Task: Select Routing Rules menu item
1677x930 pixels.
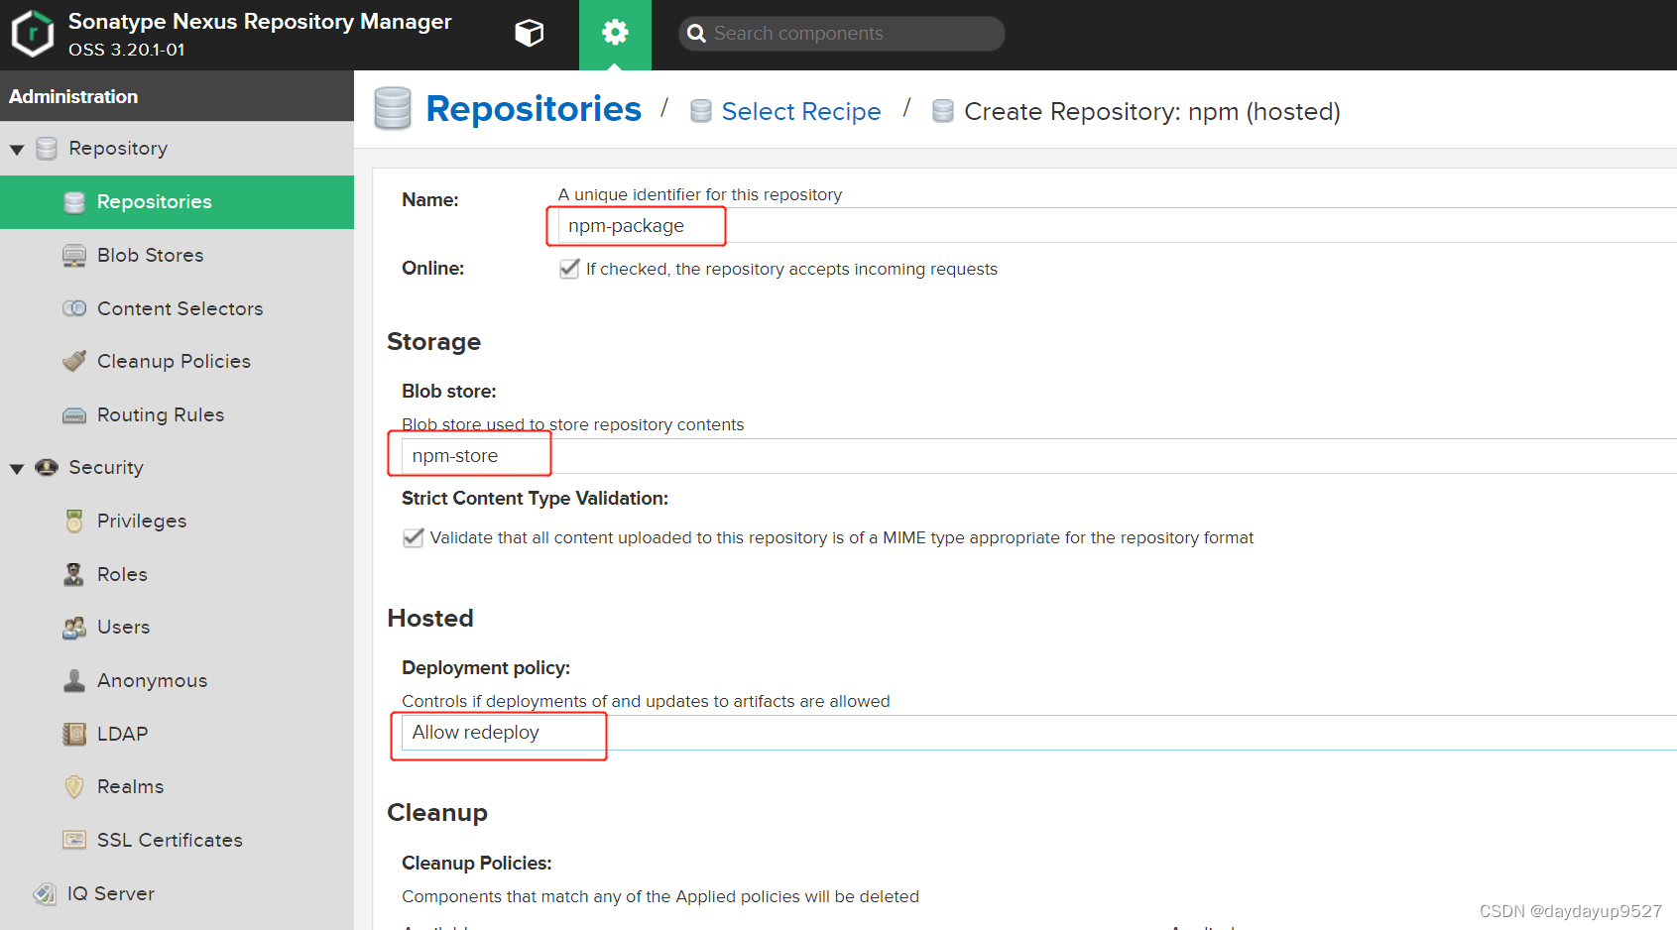Action: pos(160,415)
